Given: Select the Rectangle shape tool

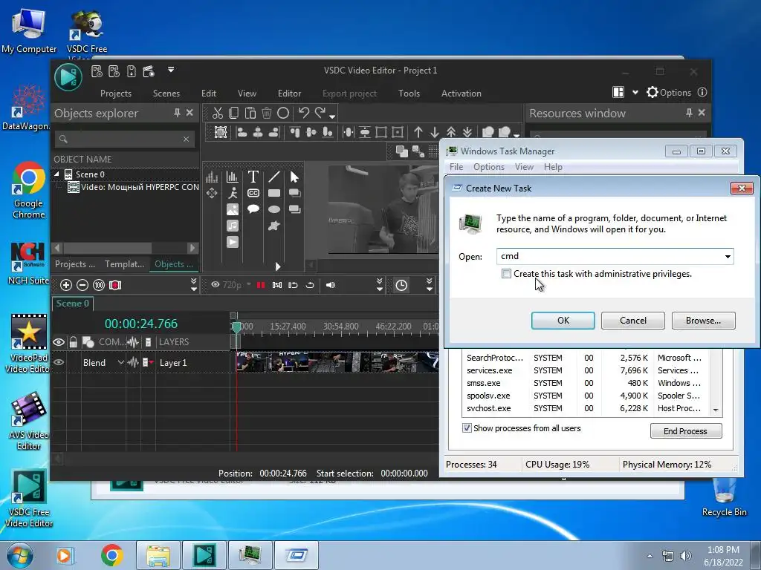Looking at the screenshot, I should pyautogui.click(x=274, y=193).
